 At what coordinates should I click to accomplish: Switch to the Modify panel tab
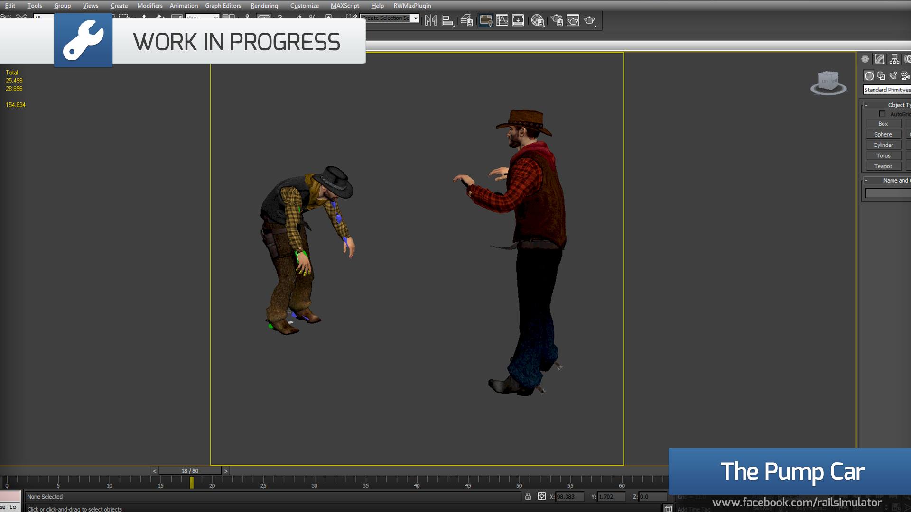tap(880, 59)
